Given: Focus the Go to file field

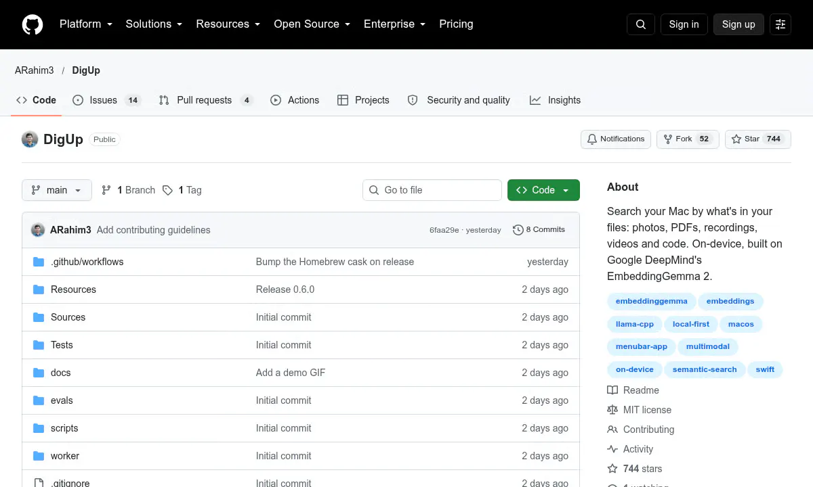Looking at the screenshot, I should tap(432, 190).
